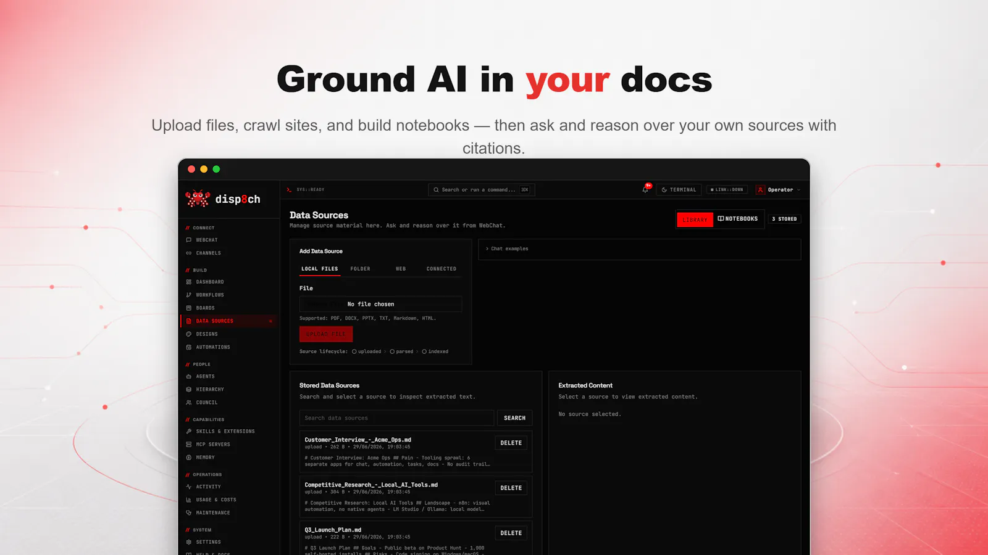Click the Data Sources page heading
The image size is (988, 555).
point(319,215)
